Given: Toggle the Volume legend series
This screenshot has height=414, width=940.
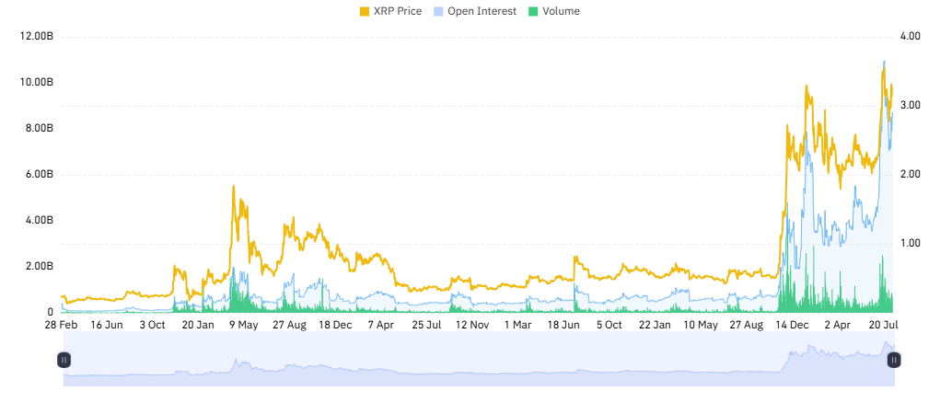Looking at the screenshot, I should (552, 11).
